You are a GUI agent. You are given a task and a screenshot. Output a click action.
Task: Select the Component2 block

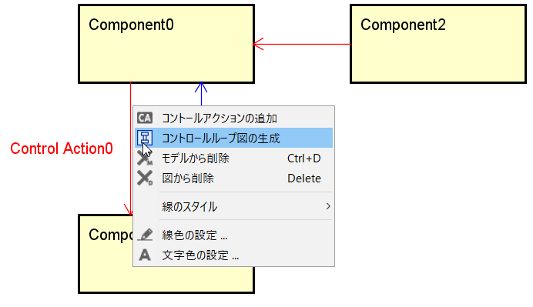[438, 44]
